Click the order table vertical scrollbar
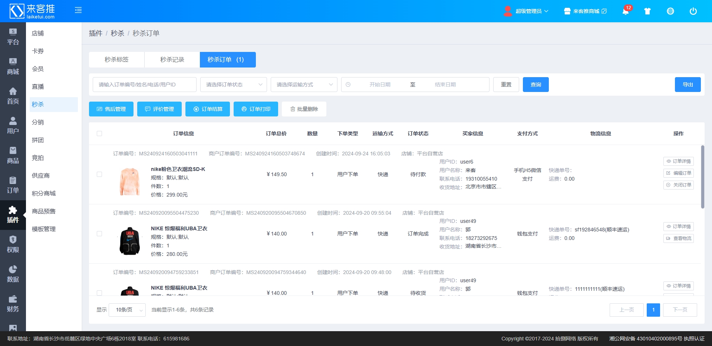 (702, 177)
